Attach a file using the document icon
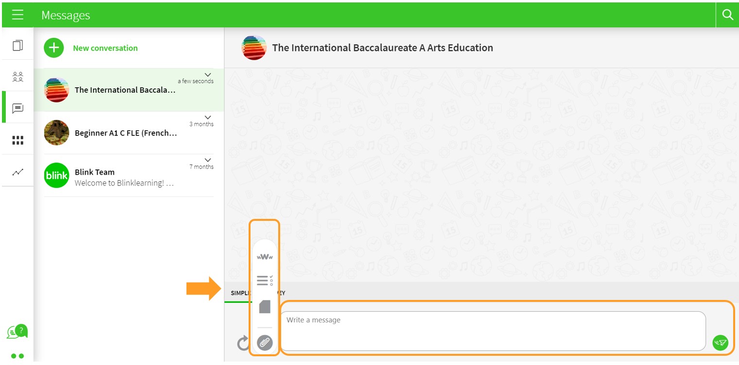Viewport: 739px width, 365px height. point(265,307)
